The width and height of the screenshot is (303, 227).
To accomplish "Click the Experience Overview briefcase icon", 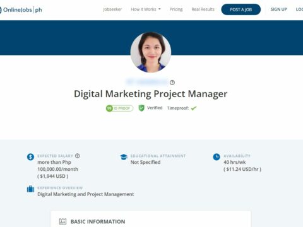I will pos(30,189).
